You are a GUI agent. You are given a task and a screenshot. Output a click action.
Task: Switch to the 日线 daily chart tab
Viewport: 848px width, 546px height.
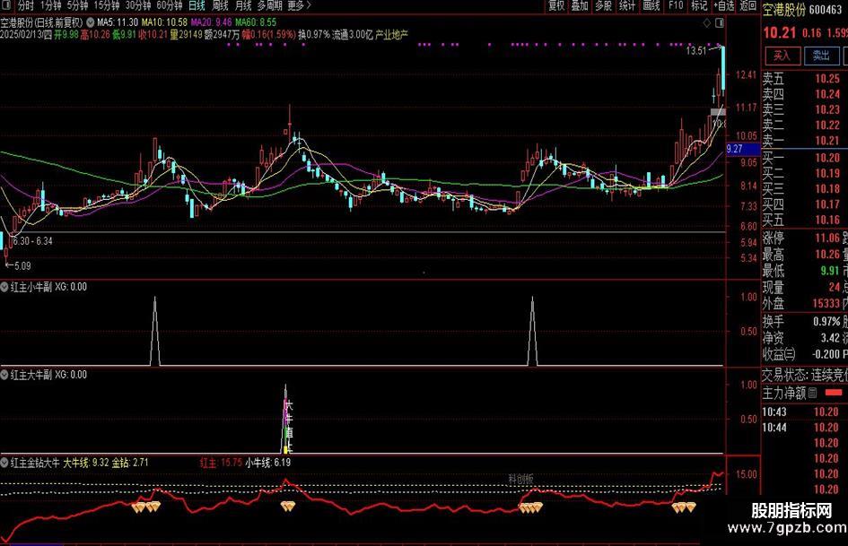pyautogui.click(x=197, y=5)
